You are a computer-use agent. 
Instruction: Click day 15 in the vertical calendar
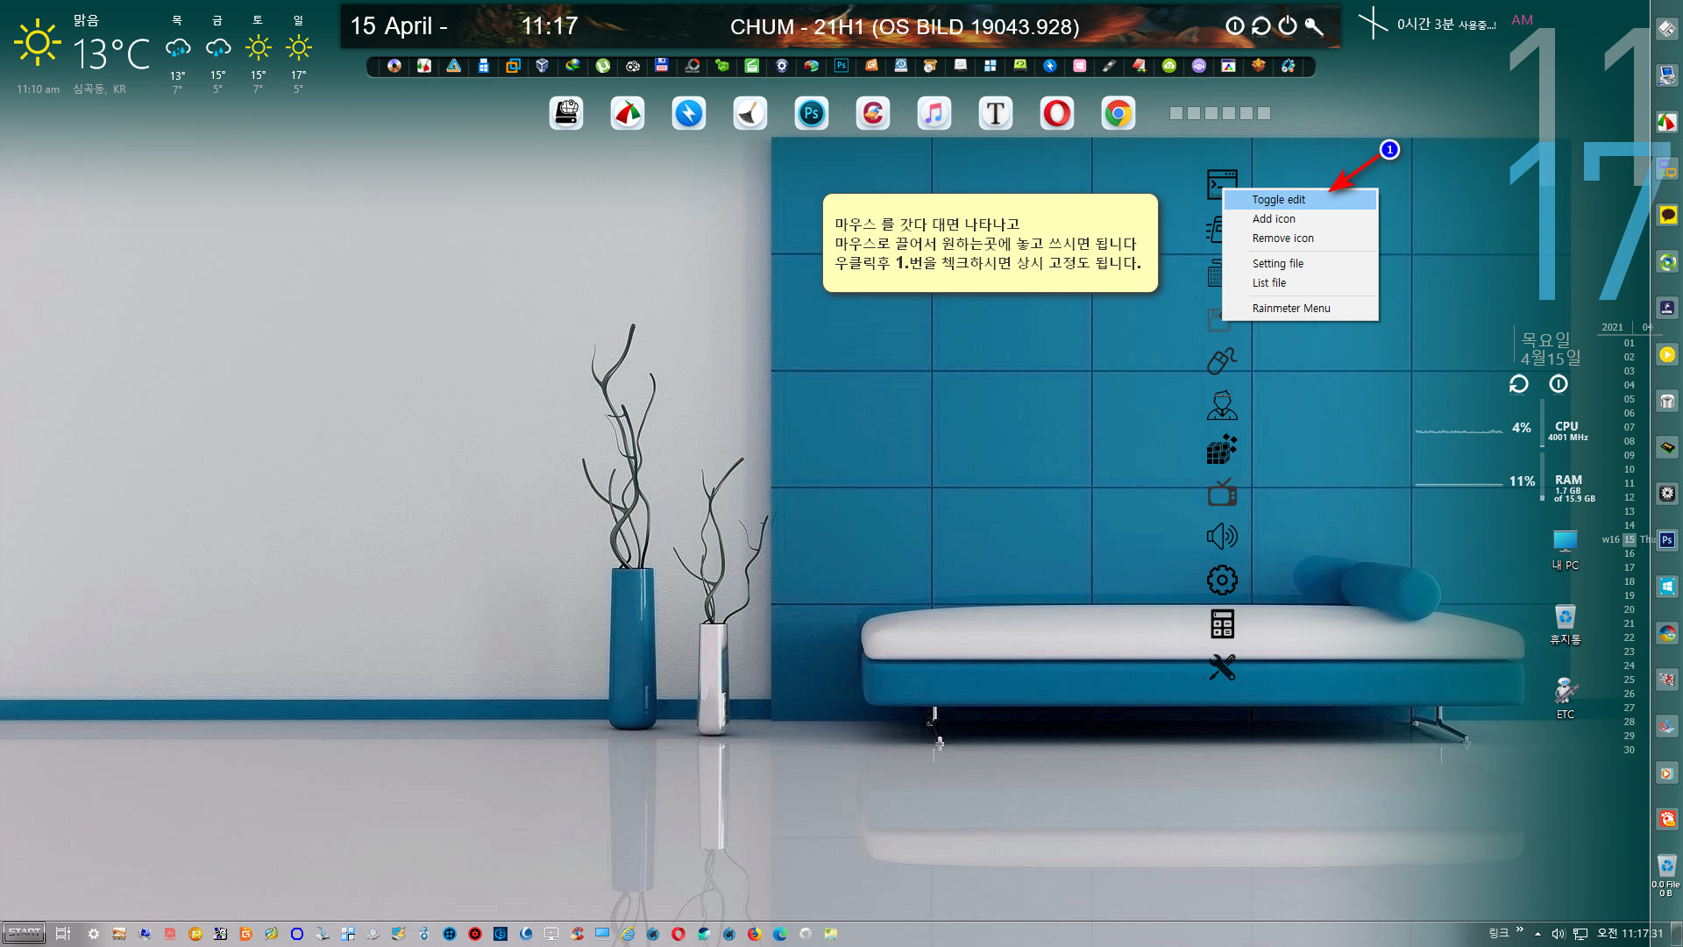(1630, 540)
